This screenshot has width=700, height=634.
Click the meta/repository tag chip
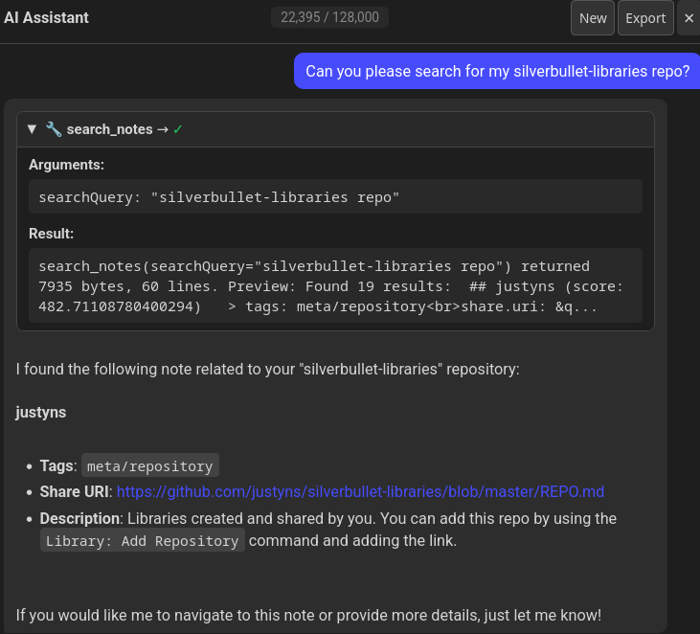(x=149, y=466)
